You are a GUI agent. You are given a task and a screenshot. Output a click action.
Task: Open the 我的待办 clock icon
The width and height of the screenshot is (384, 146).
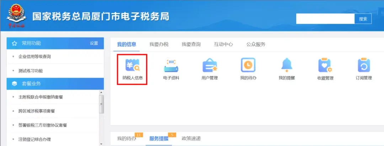[x=248, y=65]
